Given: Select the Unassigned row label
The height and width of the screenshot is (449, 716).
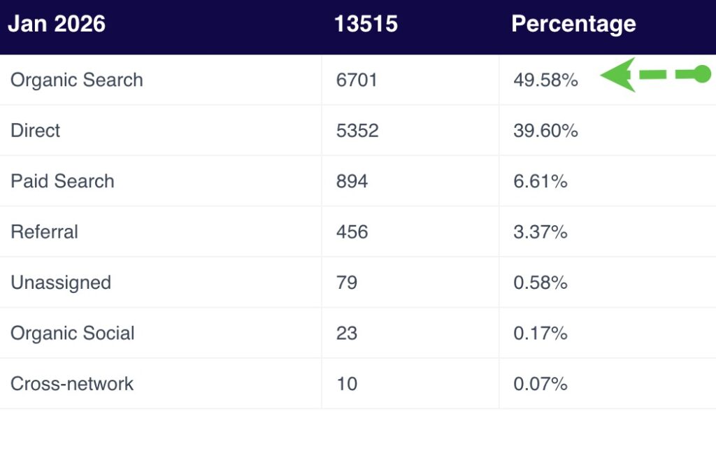Looking at the screenshot, I should click(x=61, y=283).
